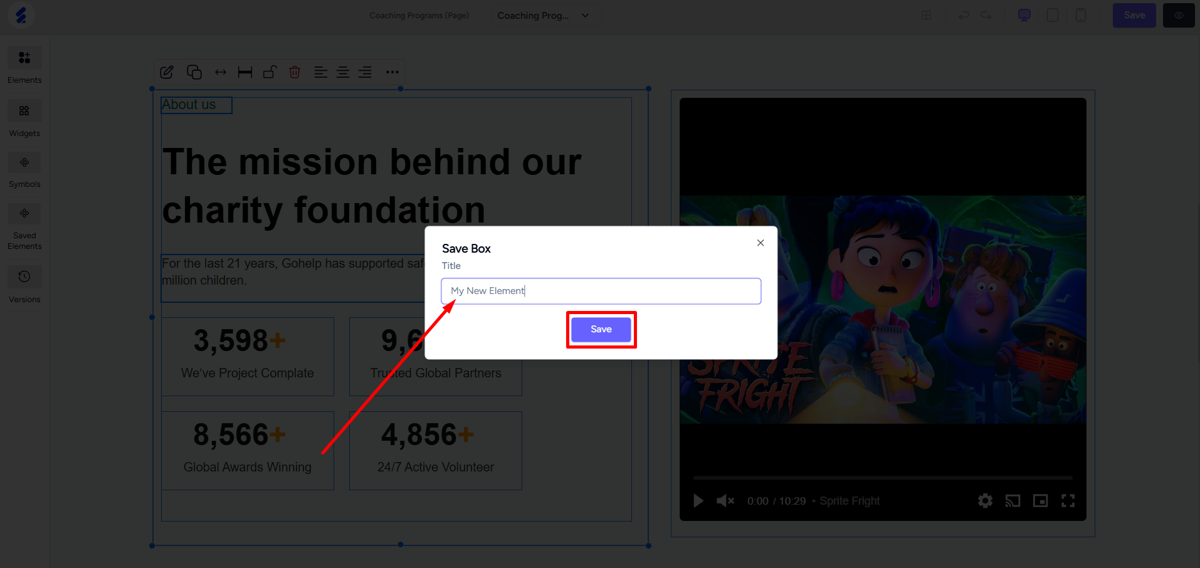The height and width of the screenshot is (568, 1200).
Task: Select the 8,566+ Global Awards box
Action: 248,450
